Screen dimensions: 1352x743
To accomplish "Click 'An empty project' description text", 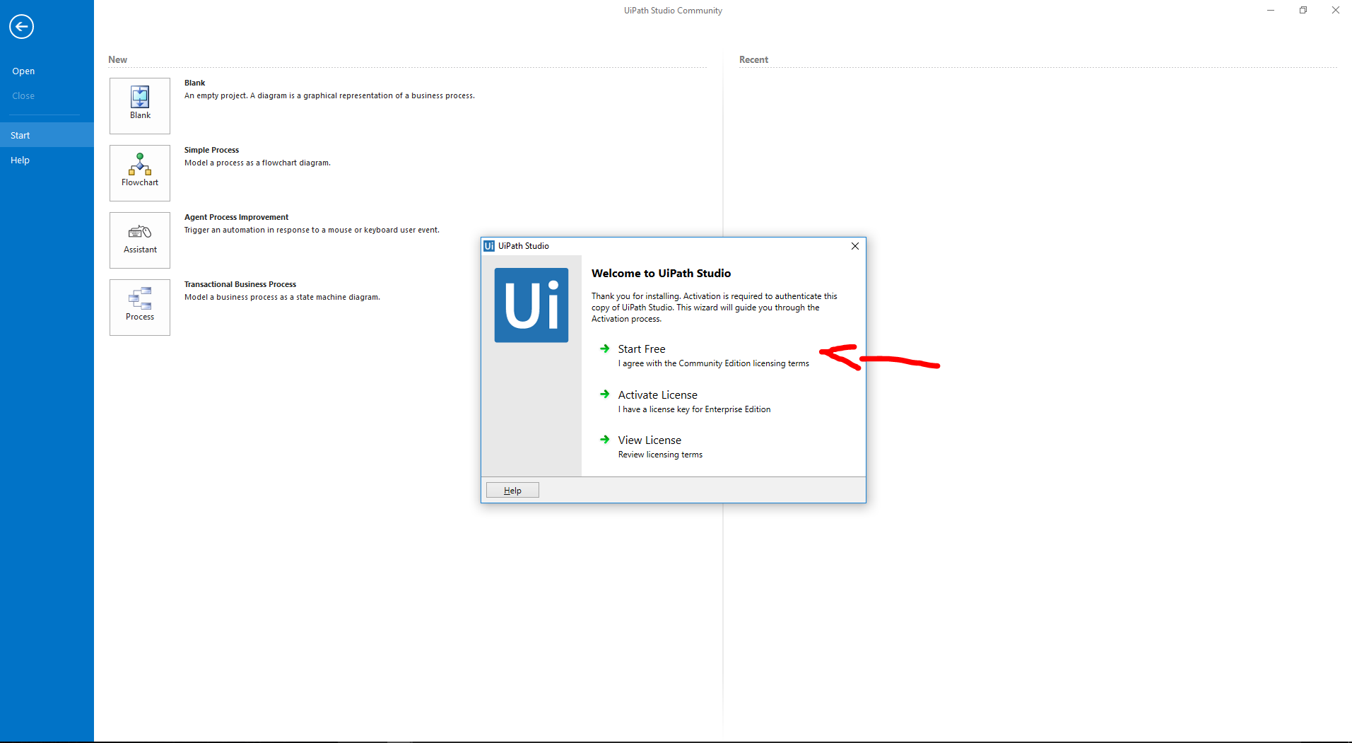I will pos(329,95).
